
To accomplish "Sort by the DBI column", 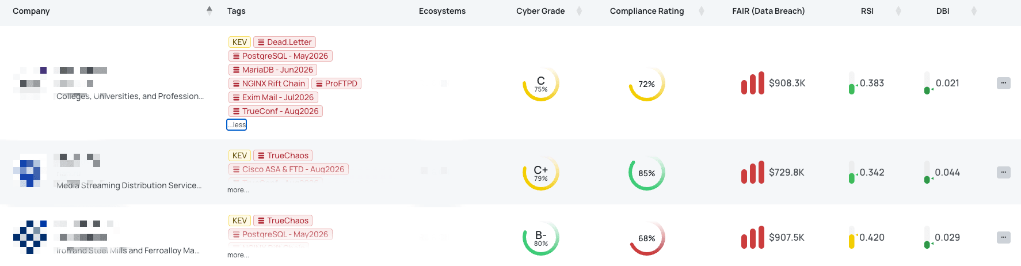I will tap(974, 11).
